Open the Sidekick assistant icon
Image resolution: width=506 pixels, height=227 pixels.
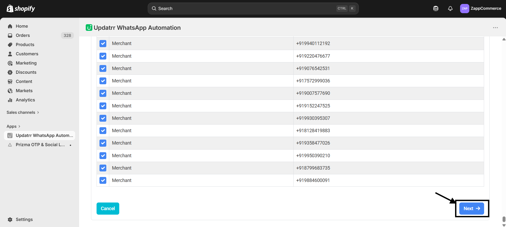[x=436, y=8]
